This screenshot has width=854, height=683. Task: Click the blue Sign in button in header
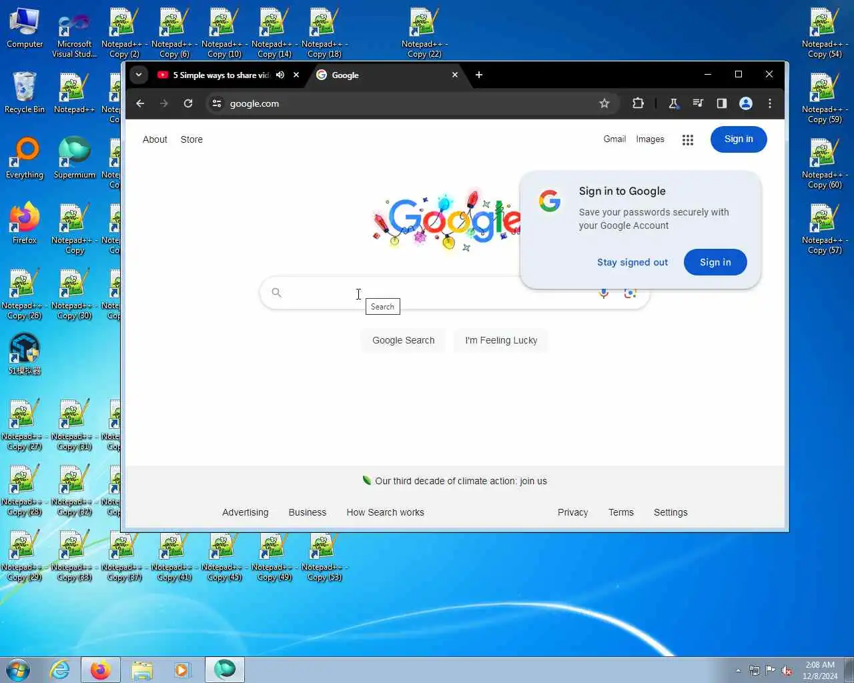point(739,139)
